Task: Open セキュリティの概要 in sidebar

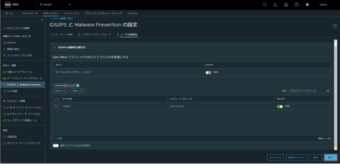Action: pyautogui.click(x=18, y=28)
